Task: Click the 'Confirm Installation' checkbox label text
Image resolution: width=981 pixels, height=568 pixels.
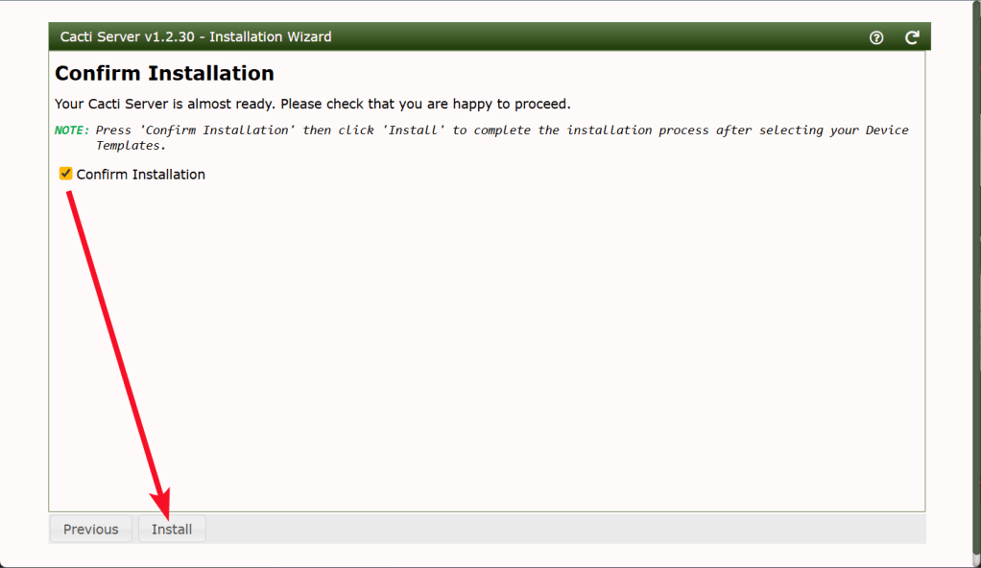Action: 140,175
